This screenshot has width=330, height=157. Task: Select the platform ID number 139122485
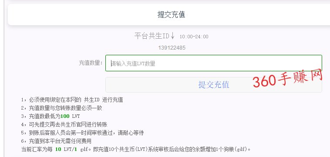pos(172,48)
